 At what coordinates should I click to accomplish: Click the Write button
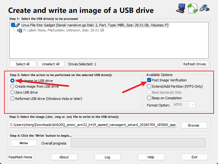coord(24,143)
